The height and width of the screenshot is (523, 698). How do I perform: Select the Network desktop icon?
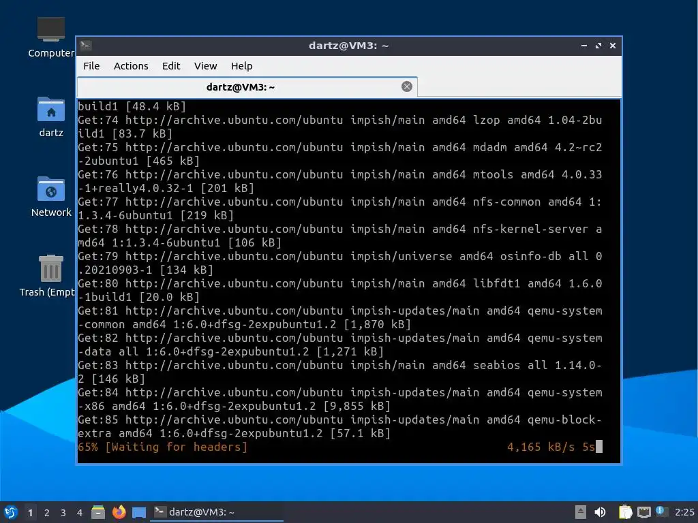tap(50, 197)
